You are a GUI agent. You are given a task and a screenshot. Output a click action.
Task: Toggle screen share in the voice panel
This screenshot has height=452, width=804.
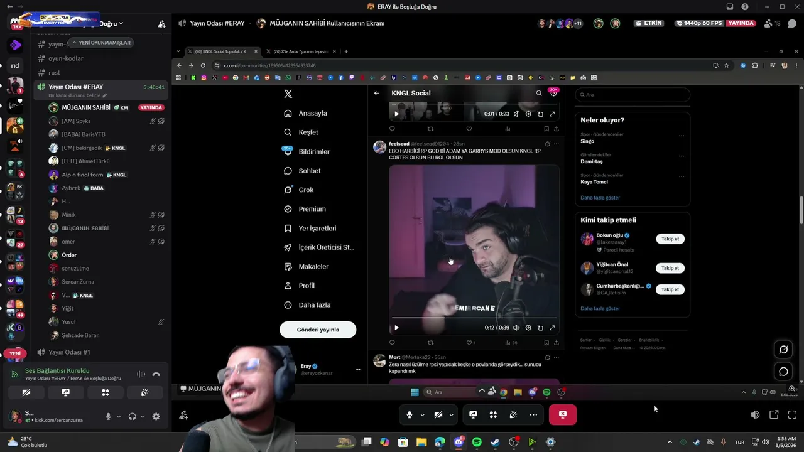pyautogui.click(x=66, y=392)
